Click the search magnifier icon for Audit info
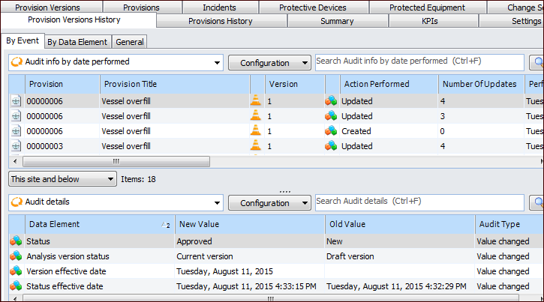 537,63
